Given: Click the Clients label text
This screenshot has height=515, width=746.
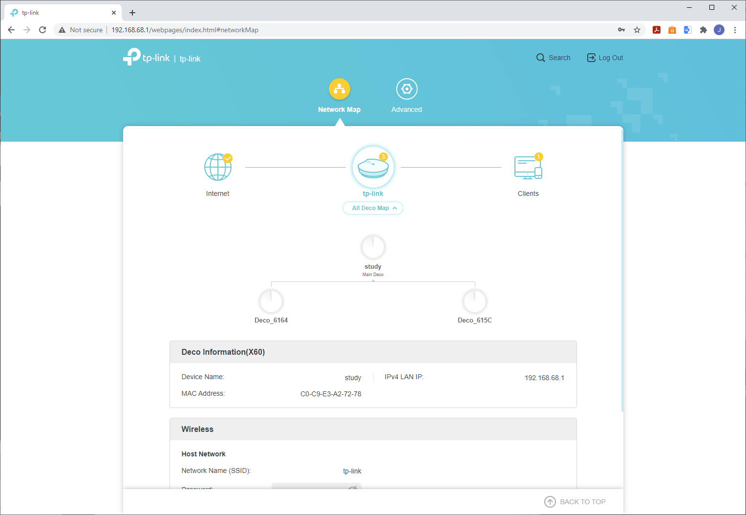Looking at the screenshot, I should pyautogui.click(x=529, y=193).
